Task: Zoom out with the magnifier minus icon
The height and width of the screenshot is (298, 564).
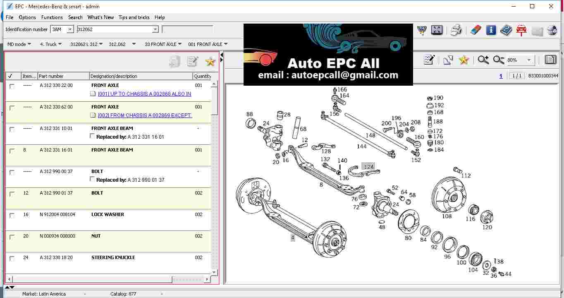Action: point(499,60)
